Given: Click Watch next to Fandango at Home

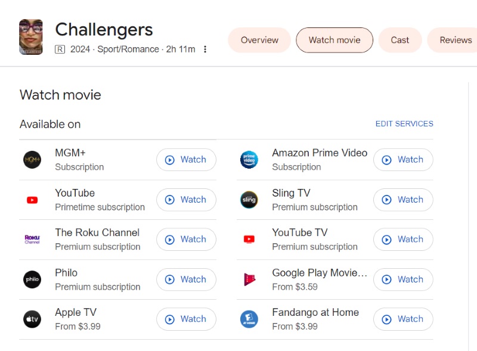Looking at the screenshot, I should pyautogui.click(x=403, y=319).
